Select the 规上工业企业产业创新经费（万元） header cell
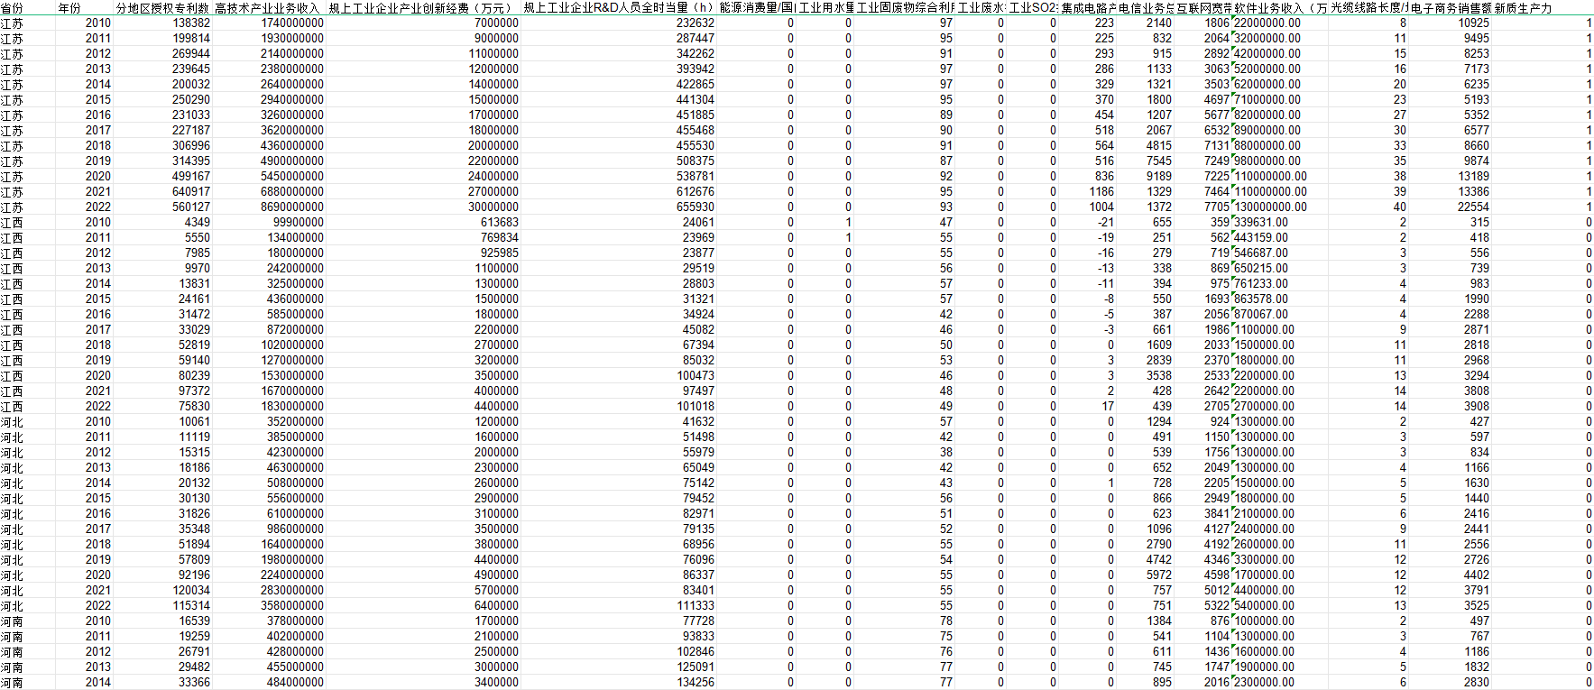 coord(420,8)
